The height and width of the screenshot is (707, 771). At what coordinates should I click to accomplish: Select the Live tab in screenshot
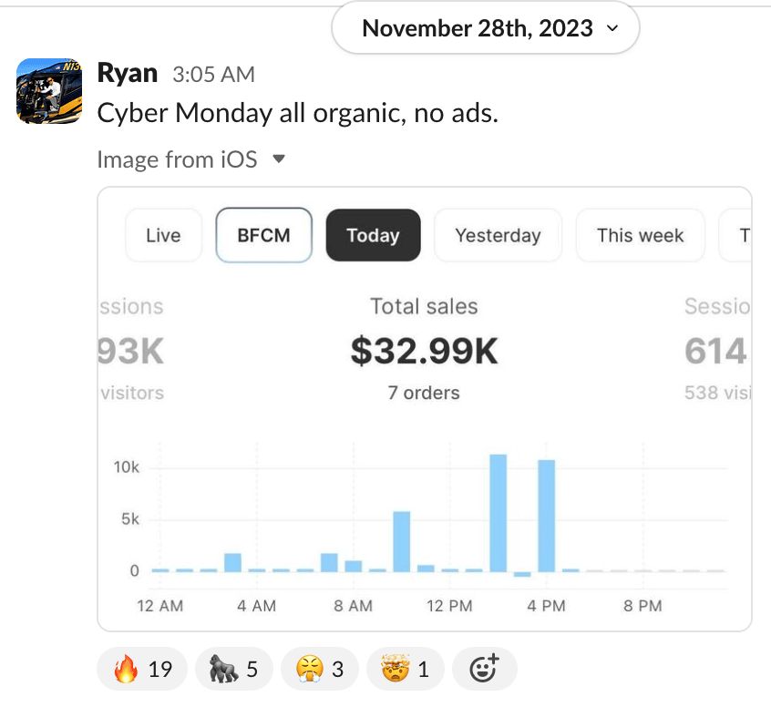point(163,235)
